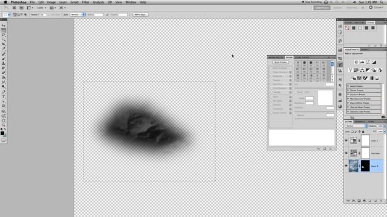Select the Rectangular Marquee tool
The height and width of the screenshot is (217, 387).
4,30
